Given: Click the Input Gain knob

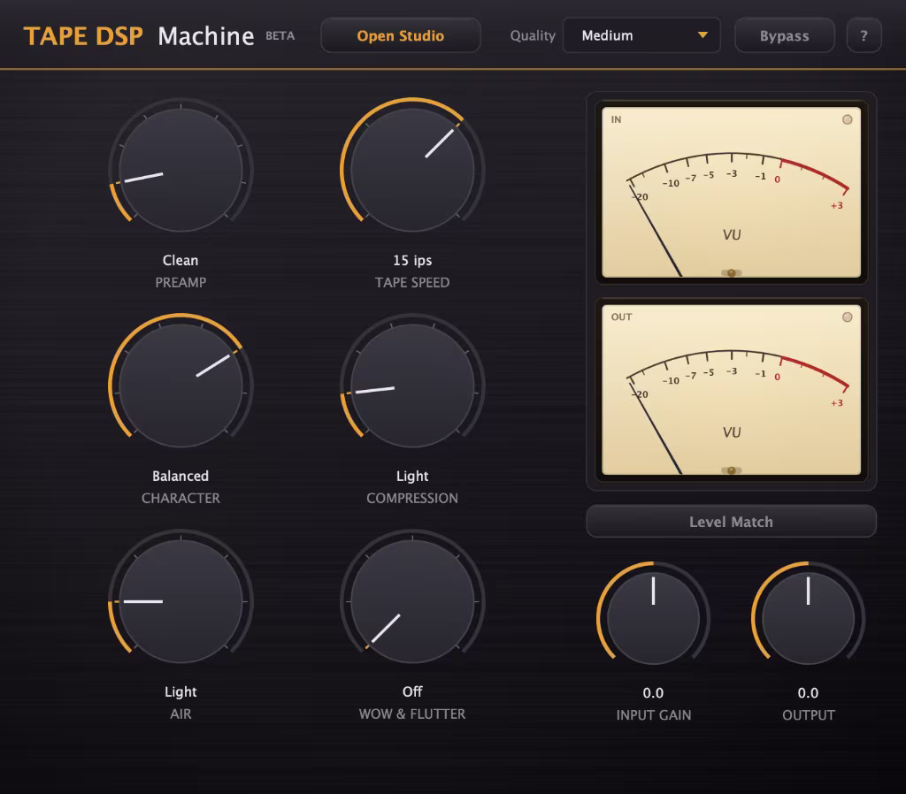Looking at the screenshot, I should [654, 618].
